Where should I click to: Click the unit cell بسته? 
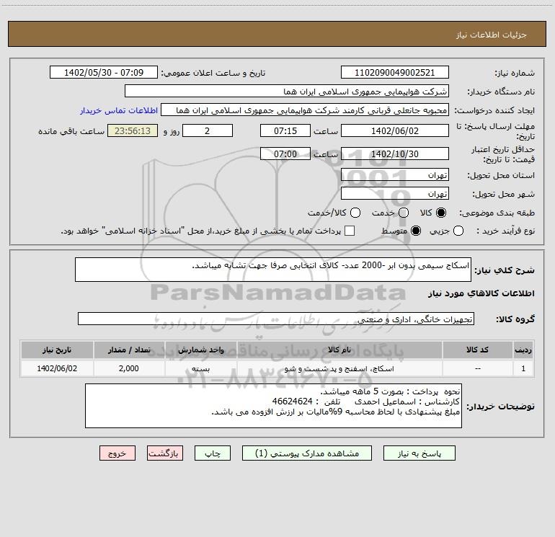[x=200, y=368]
